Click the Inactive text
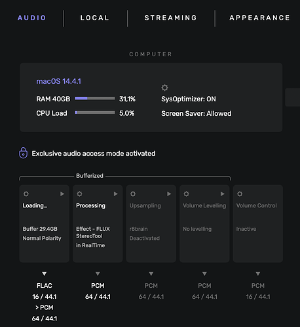 click(x=246, y=229)
